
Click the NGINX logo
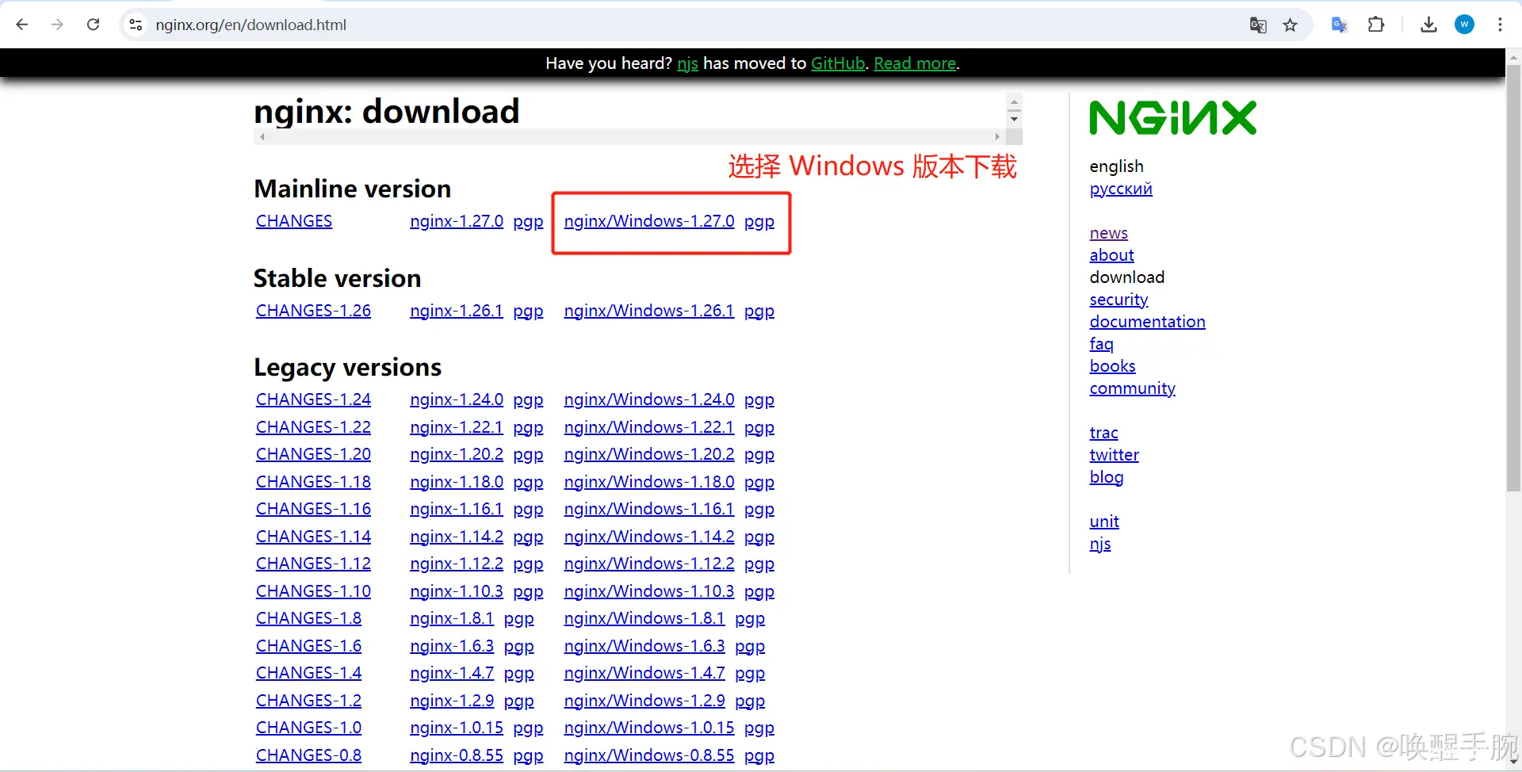coord(1172,117)
